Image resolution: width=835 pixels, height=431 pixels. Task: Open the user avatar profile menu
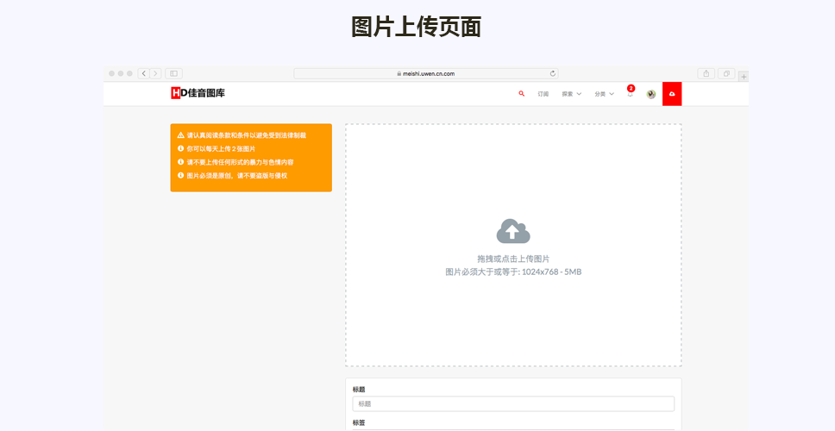click(x=650, y=94)
